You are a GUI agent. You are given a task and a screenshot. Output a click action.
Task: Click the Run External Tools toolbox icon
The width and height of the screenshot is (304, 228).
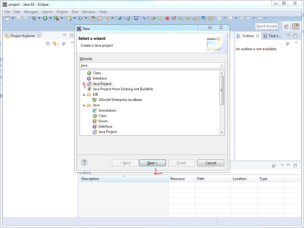click(56, 18)
